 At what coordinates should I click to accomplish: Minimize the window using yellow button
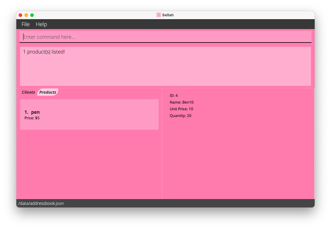point(26,15)
